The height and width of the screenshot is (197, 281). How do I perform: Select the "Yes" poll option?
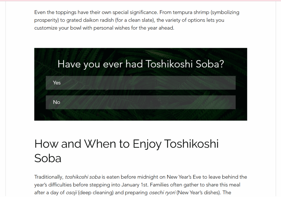tap(140, 83)
